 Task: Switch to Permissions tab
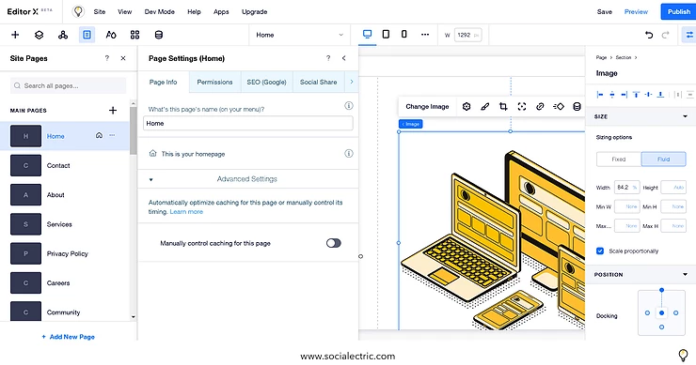point(214,82)
